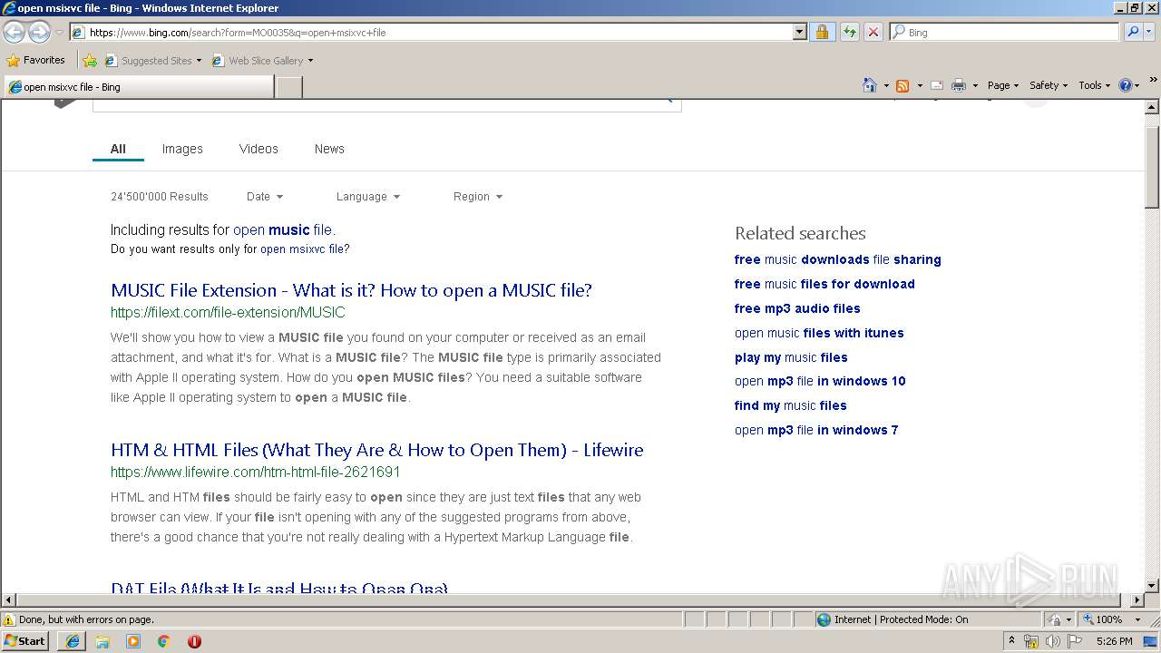
Task: Click the vertical scrollbar down arrow
Action: [1152, 585]
